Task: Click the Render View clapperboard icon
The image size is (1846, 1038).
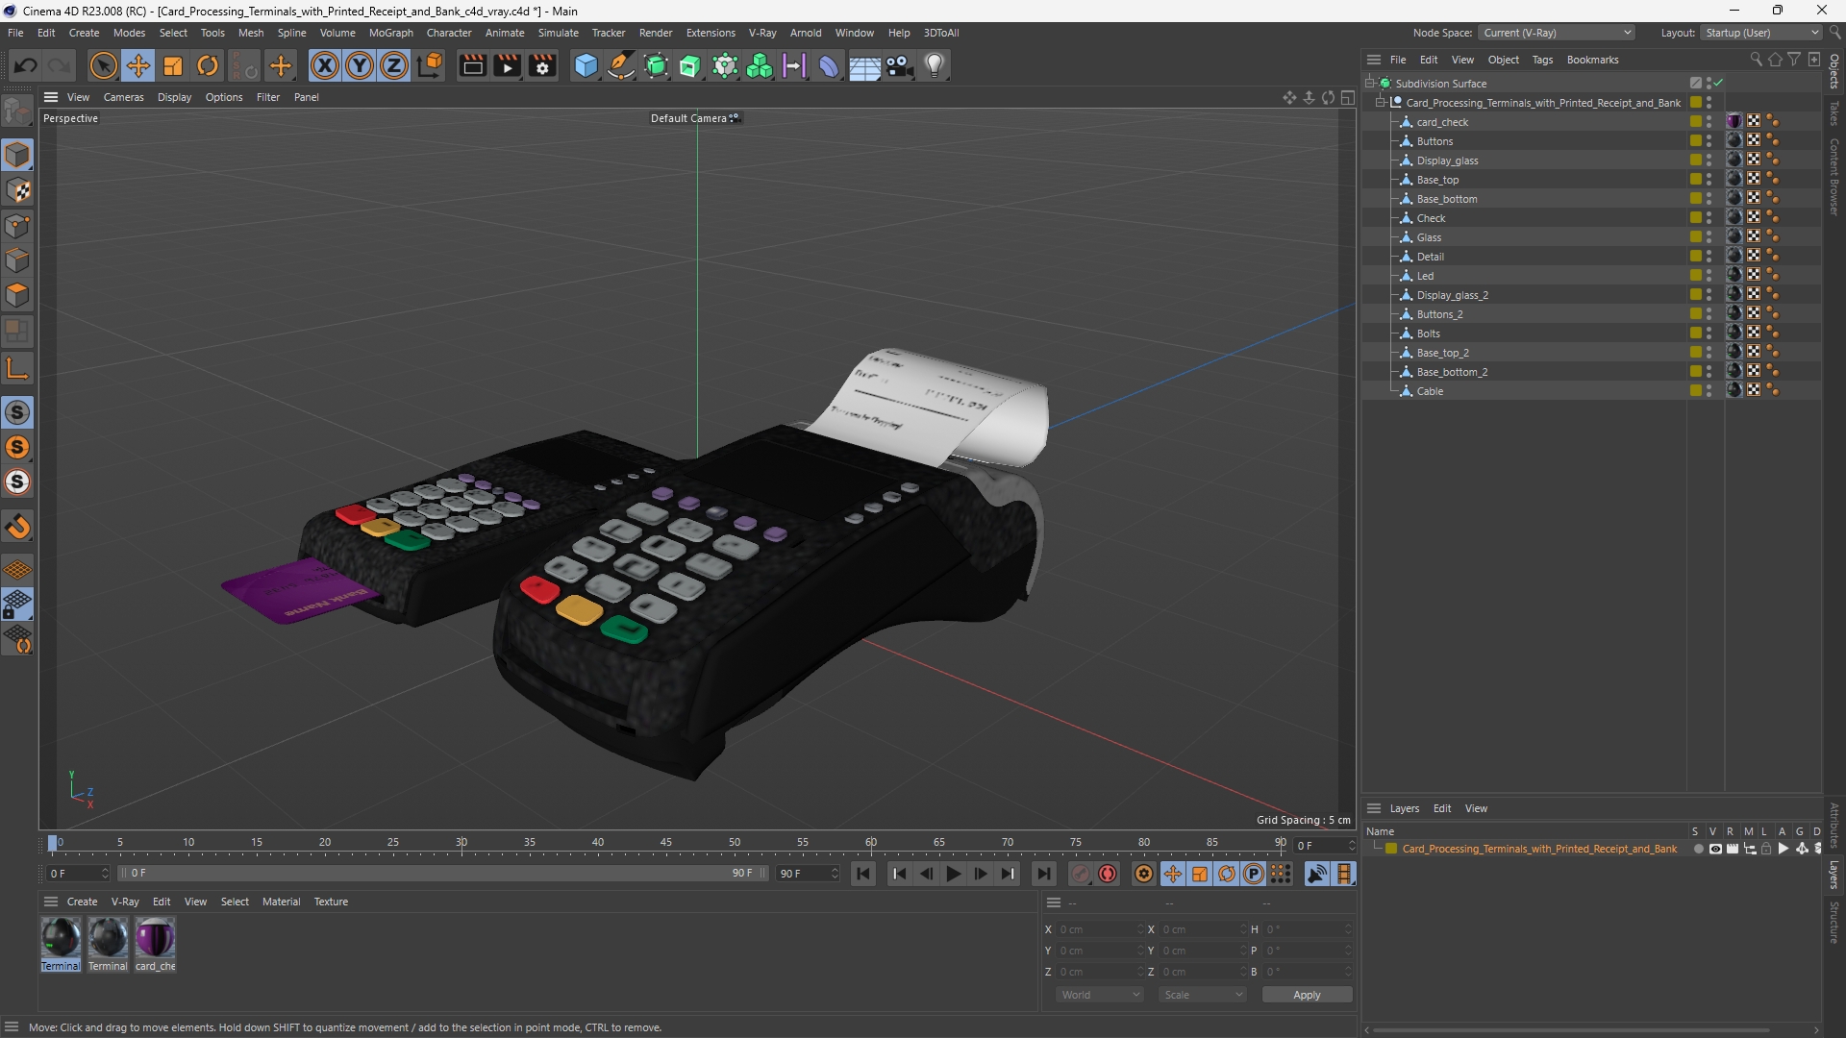Action: click(x=472, y=66)
